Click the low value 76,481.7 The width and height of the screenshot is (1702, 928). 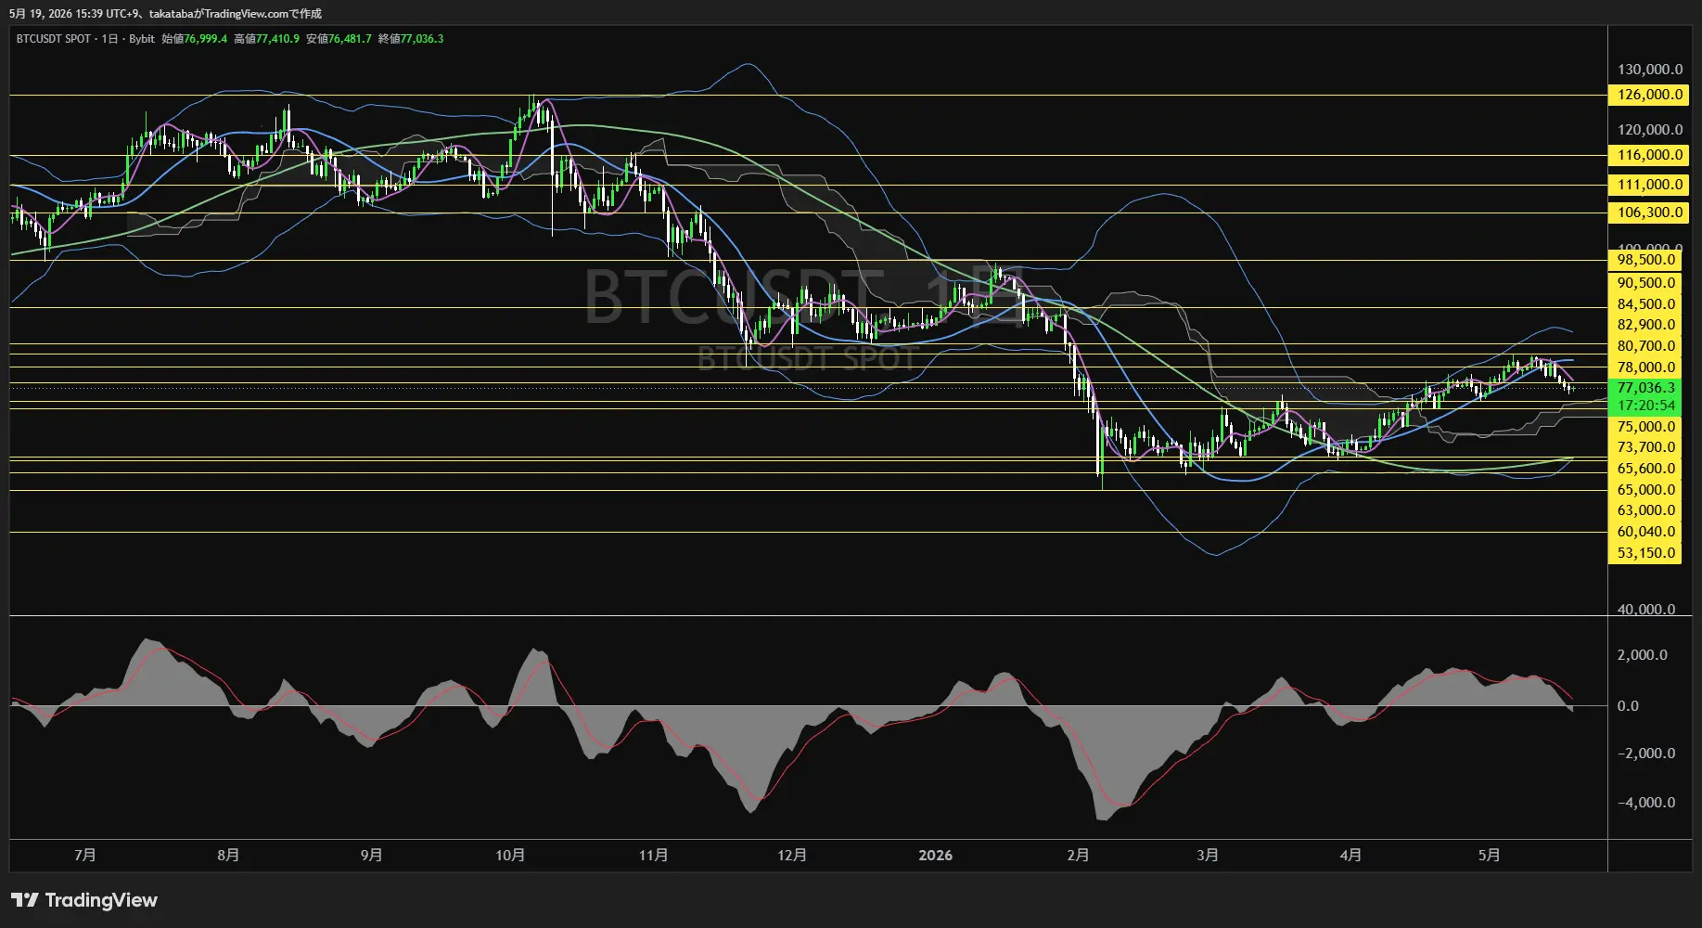tap(351, 39)
